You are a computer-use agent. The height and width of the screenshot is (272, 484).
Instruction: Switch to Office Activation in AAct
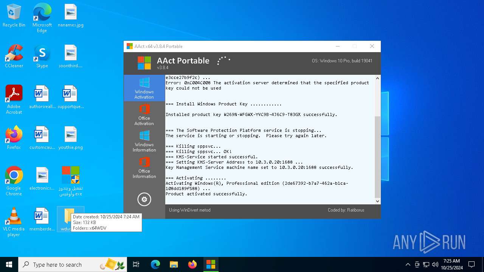click(144, 114)
